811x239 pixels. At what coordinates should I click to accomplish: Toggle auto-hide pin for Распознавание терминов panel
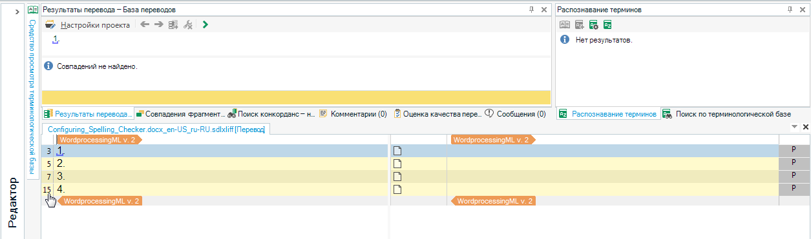point(790,10)
